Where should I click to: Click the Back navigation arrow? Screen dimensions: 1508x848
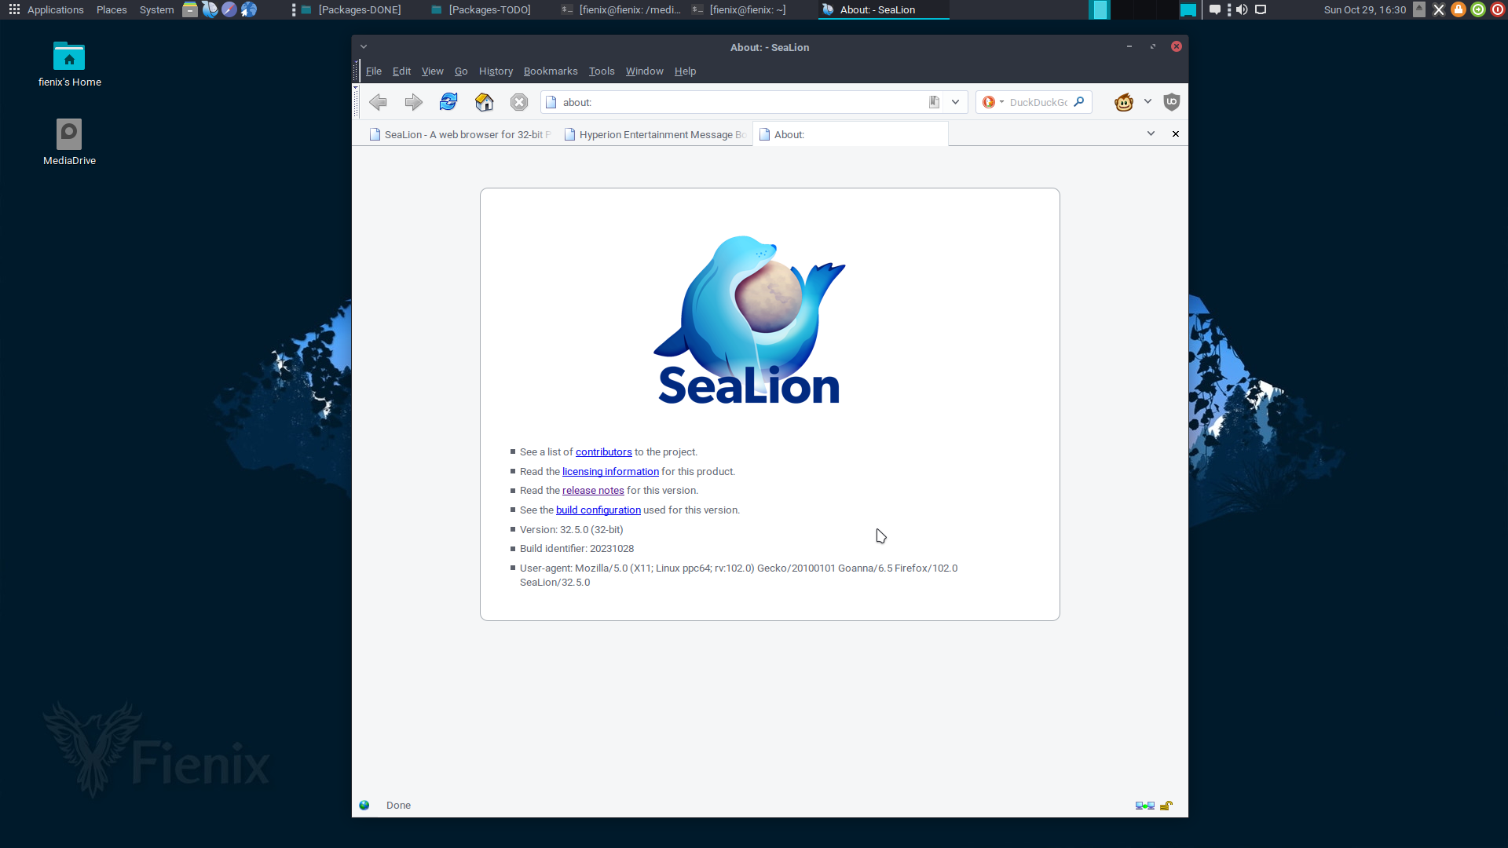pyautogui.click(x=378, y=102)
